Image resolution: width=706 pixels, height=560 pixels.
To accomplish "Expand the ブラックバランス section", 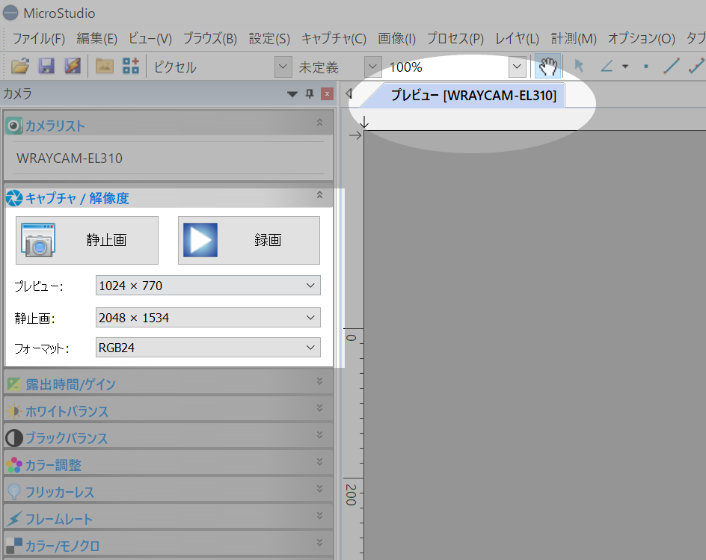I will tap(319, 435).
